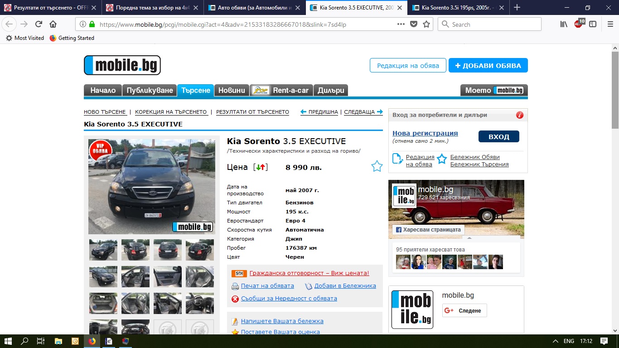619x348 pixels.
Task: Open the Firefox hamburger menu
Action: coord(610,24)
